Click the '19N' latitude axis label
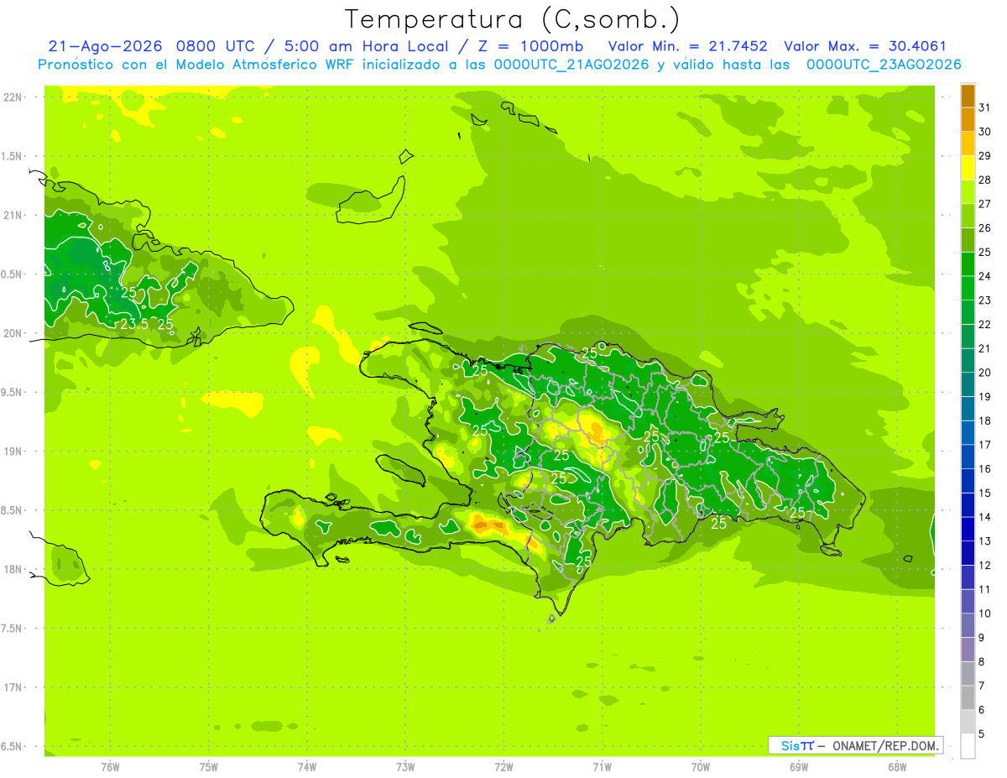This screenshot has width=1007, height=778. (x=13, y=451)
